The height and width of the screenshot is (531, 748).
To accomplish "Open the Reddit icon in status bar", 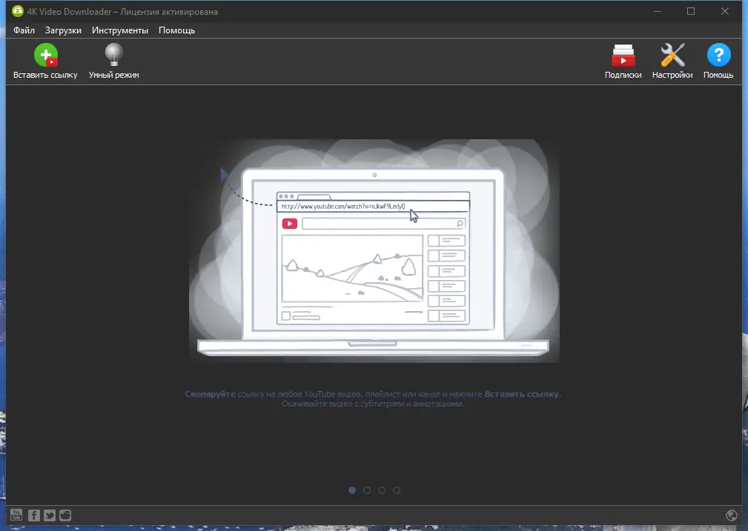I will click(x=65, y=515).
